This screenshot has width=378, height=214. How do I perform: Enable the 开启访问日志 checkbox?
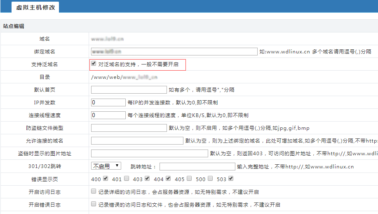(x=94, y=191)
